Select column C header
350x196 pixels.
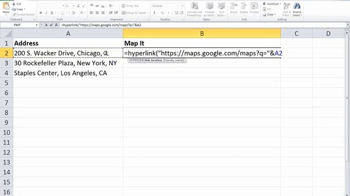(296, 34)
